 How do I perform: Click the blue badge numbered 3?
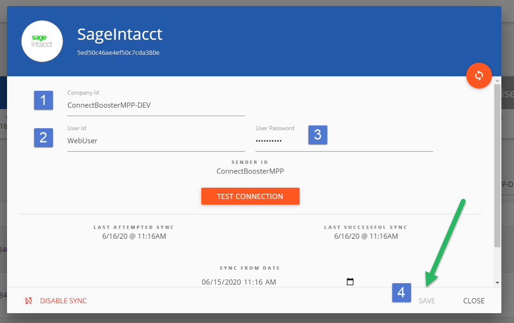318,135
